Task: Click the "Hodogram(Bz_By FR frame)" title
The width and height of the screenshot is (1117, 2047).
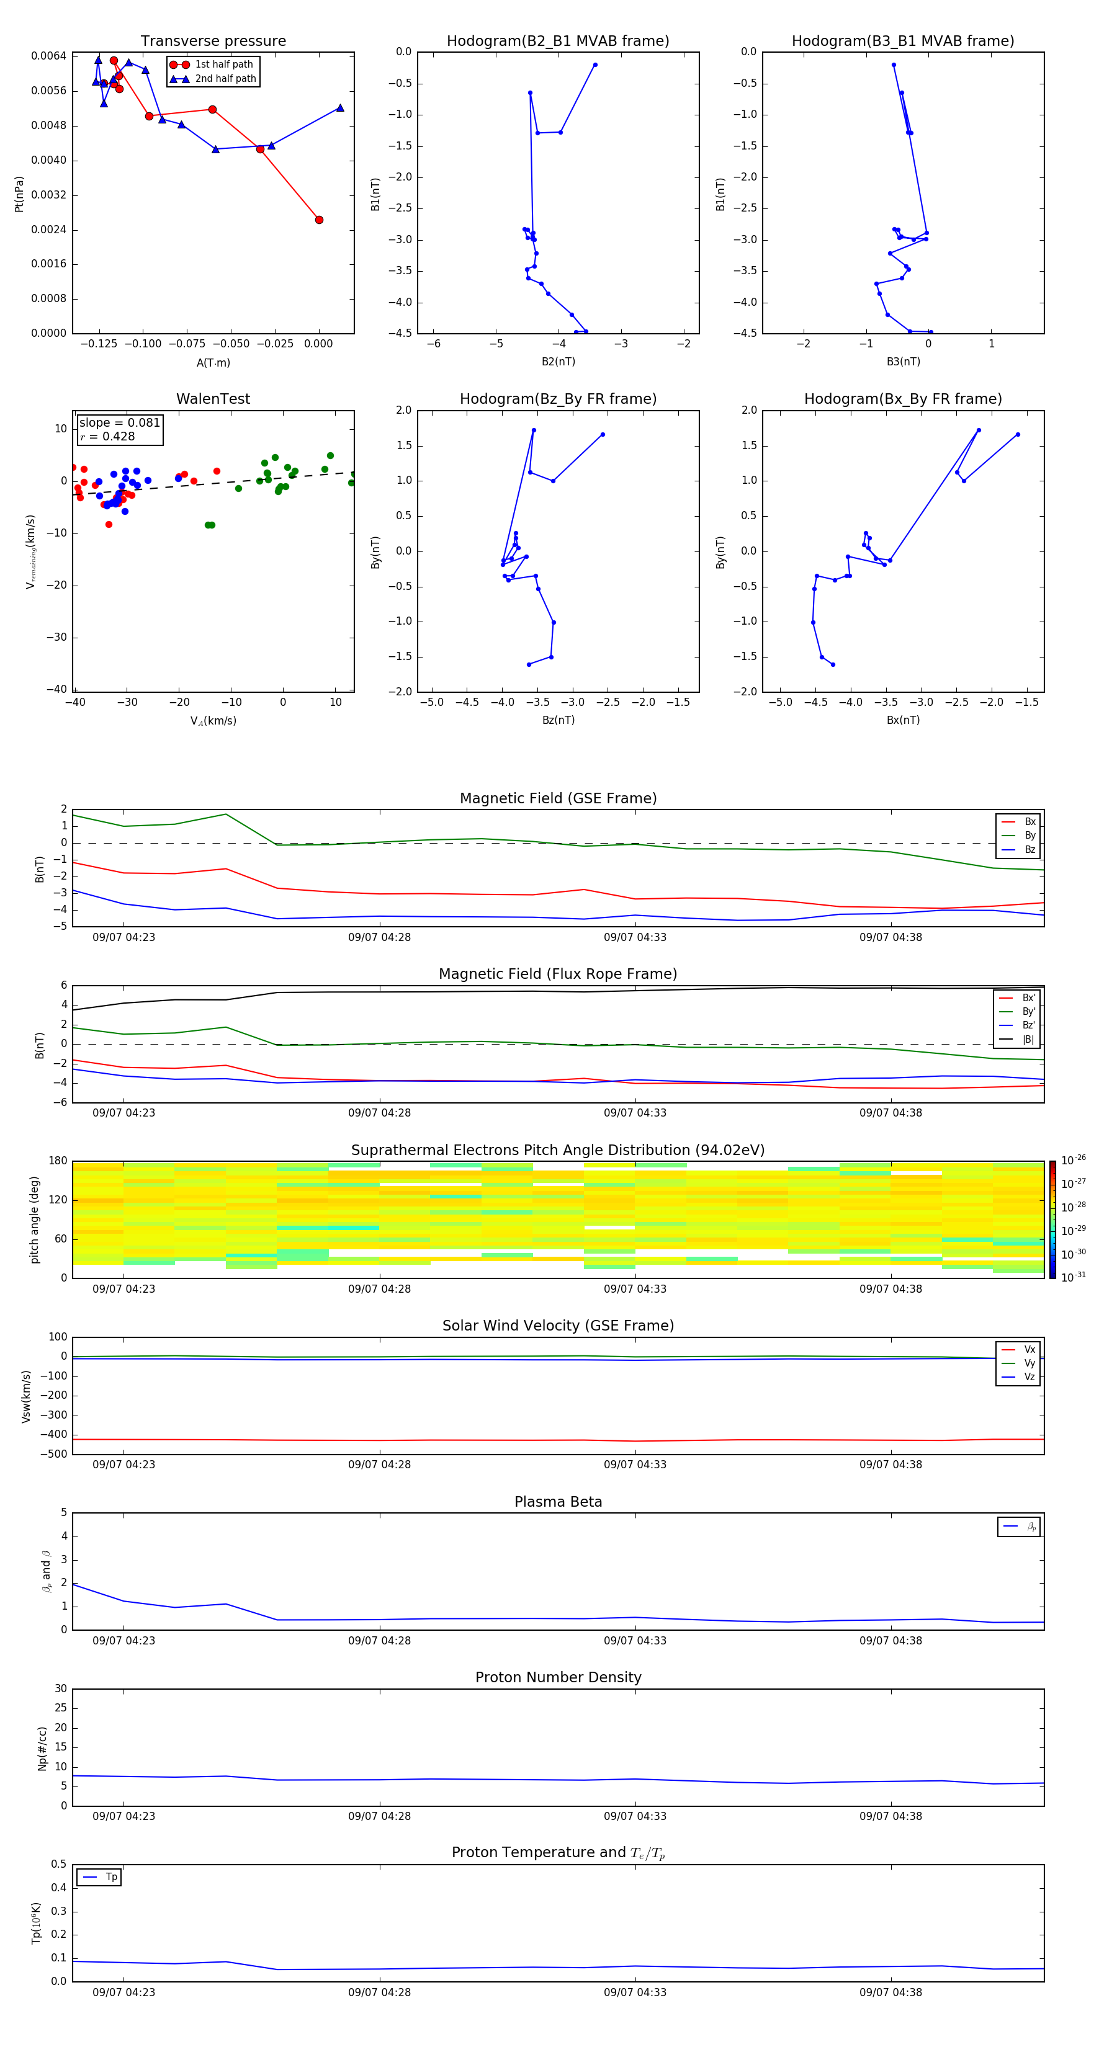Action: point(558,399)
